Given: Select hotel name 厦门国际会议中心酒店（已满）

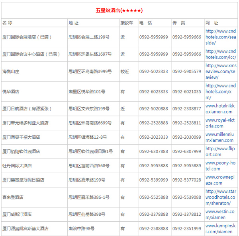Looking at the screenshot, I should click(31, 54).
